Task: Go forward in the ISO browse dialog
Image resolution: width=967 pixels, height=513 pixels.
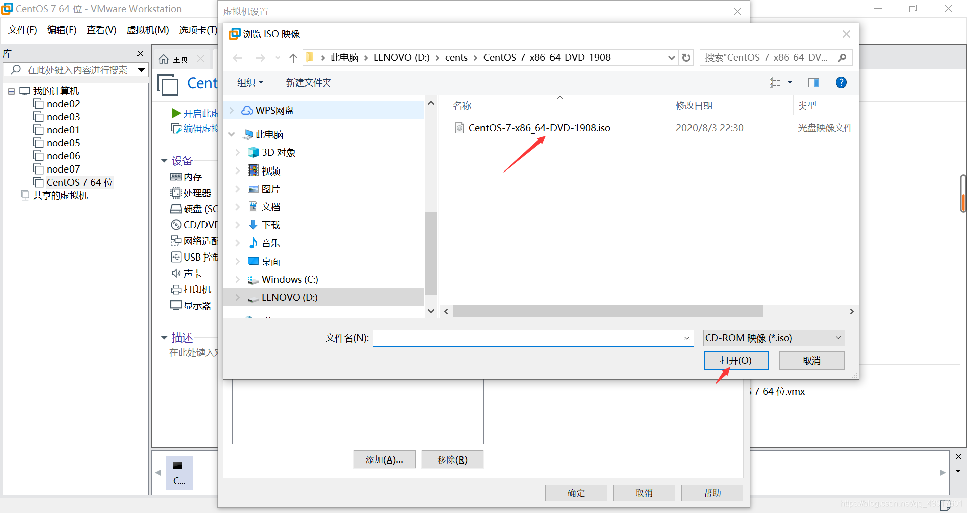Action: (x=260, y=58)
